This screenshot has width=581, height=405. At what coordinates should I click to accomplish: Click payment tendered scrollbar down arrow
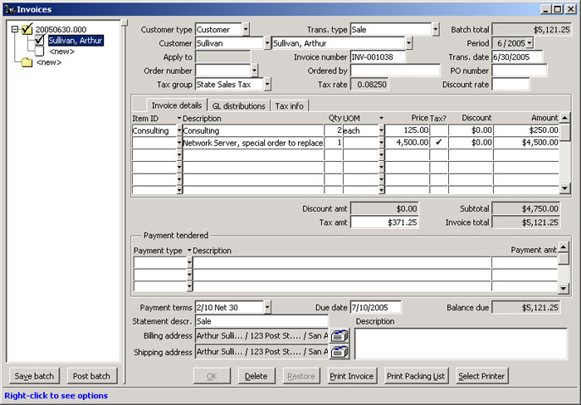(564, 288)
